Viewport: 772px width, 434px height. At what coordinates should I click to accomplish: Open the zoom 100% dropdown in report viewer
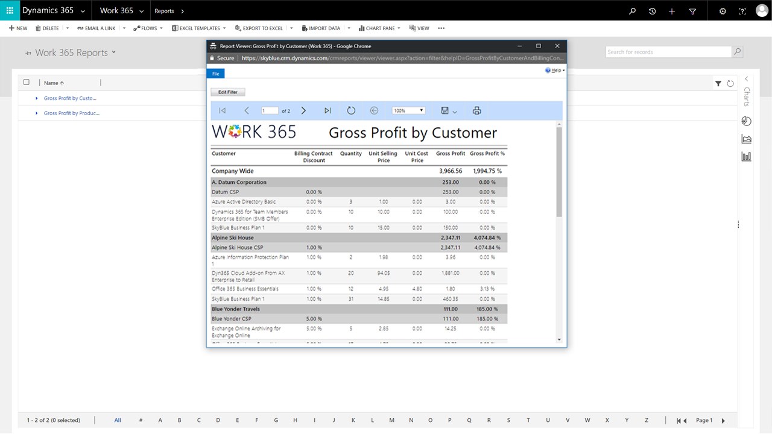408,110
